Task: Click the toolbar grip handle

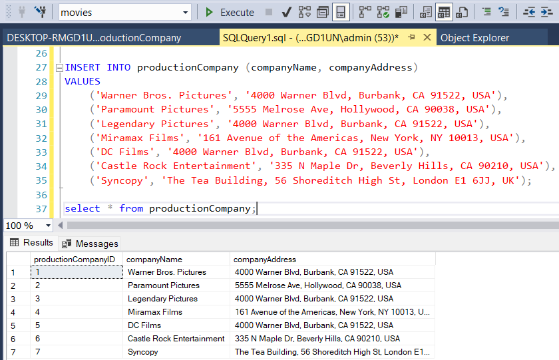Action: 9,12
